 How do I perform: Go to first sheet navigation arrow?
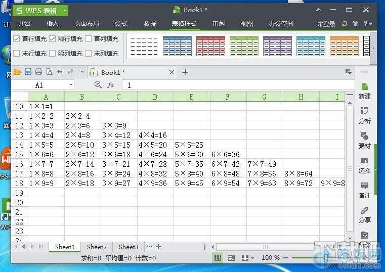click(16, 247)
